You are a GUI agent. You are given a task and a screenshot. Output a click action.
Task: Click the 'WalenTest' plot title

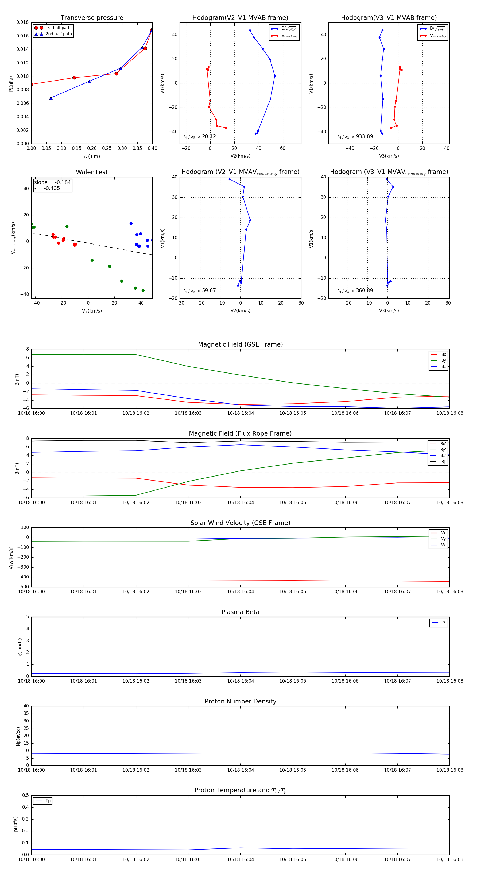click(x=92, y=172)
